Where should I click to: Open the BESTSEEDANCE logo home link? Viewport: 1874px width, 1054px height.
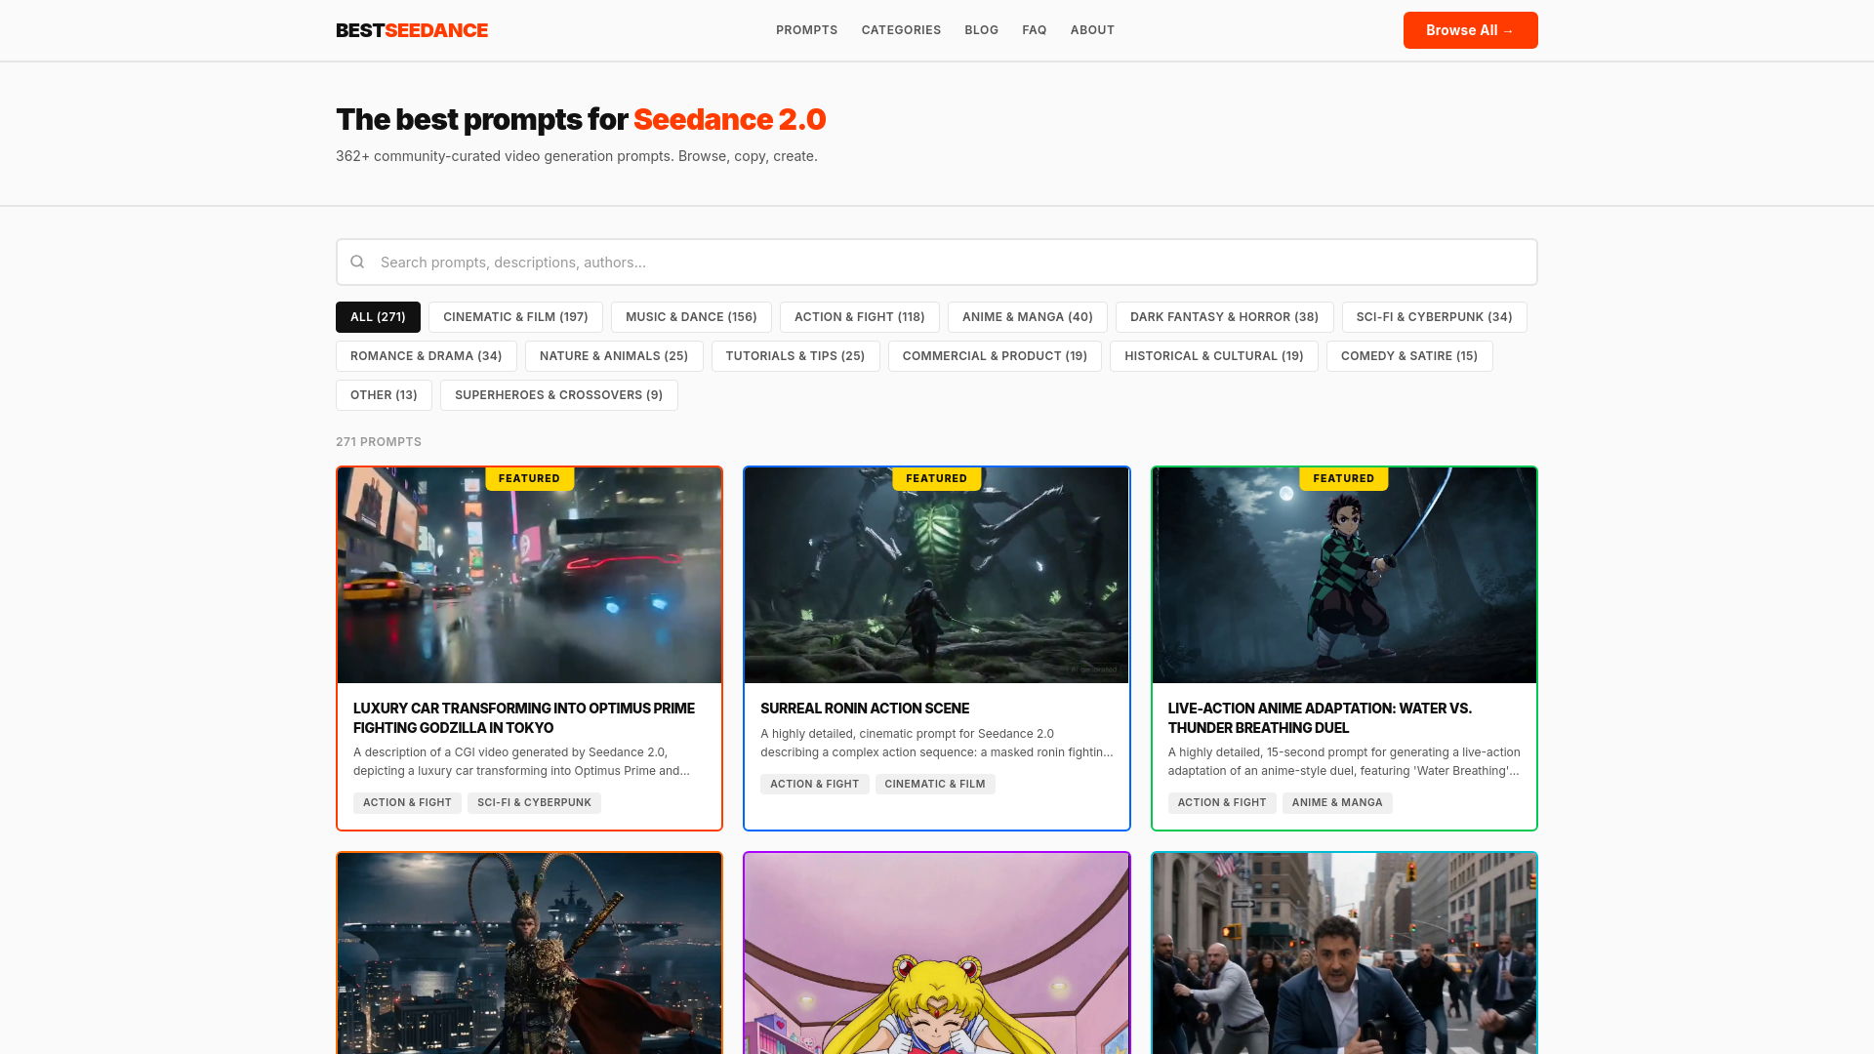pos(412,30)
